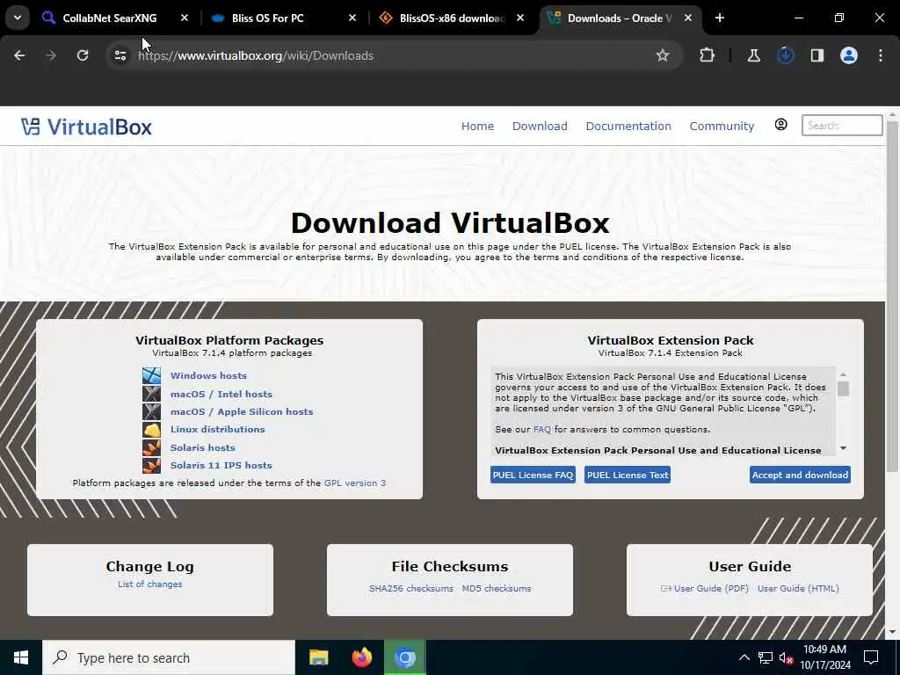Click the Windows hosts platform icon
This screenshot has width=900, height=675.
(151, 375)
